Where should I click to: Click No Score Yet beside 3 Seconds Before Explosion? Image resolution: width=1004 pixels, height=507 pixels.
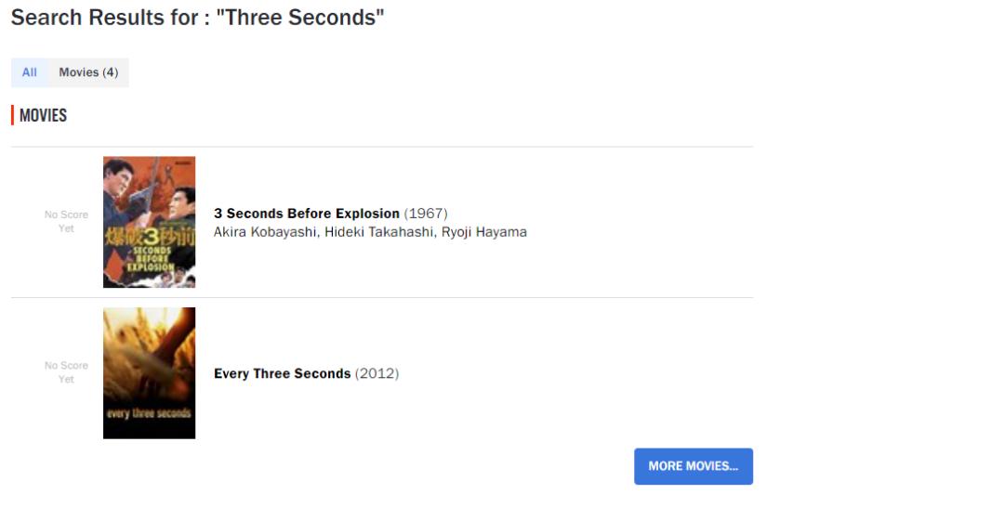coord(66,222)
